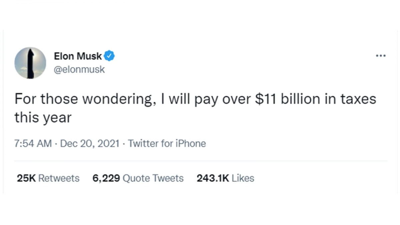View the 25K Retweets list
This screenshot has height=225, width=400.
48,178
